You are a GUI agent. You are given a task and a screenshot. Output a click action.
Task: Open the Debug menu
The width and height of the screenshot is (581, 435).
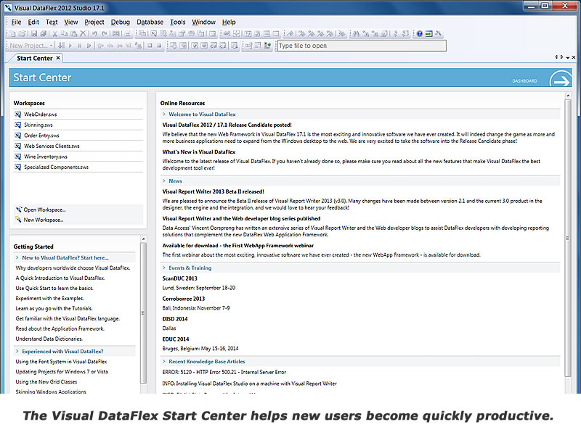click(x=121, y=22)
